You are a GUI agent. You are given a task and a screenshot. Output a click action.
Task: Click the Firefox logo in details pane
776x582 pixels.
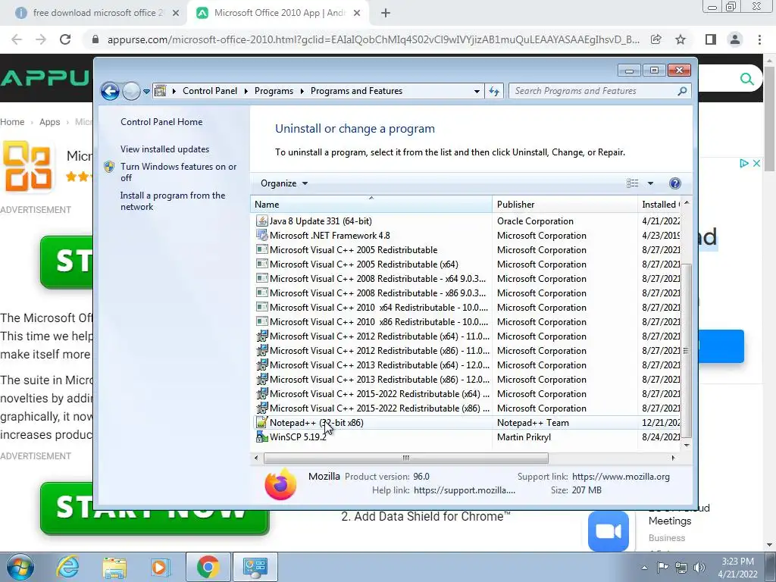280,483
